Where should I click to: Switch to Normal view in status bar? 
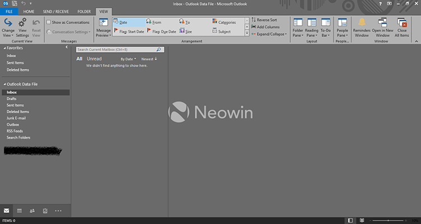[x=350, y=221]
